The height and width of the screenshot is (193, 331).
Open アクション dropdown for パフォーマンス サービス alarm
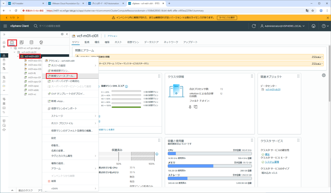pos(317,63)
